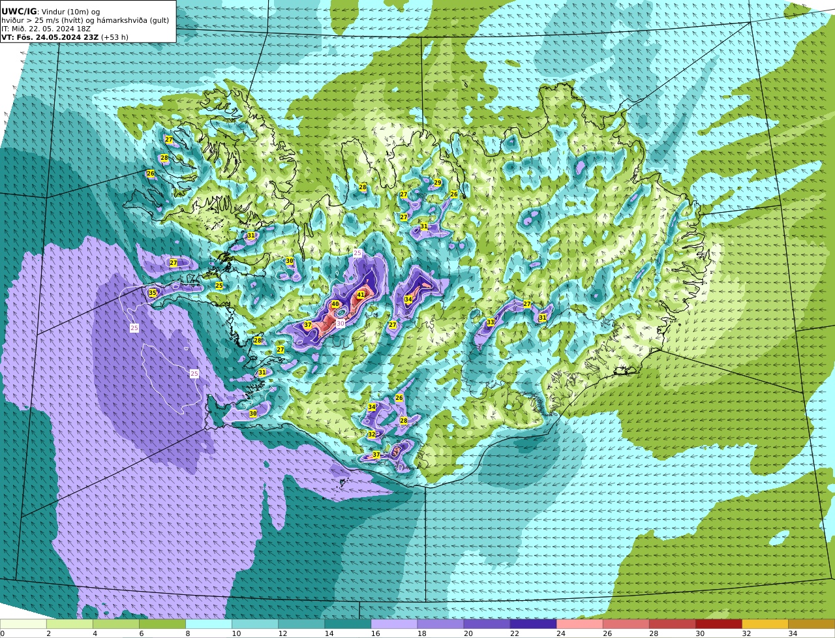Click the 24–26 m/s pink legend swatch
The image size is (835, 638).
pos(579,624)
